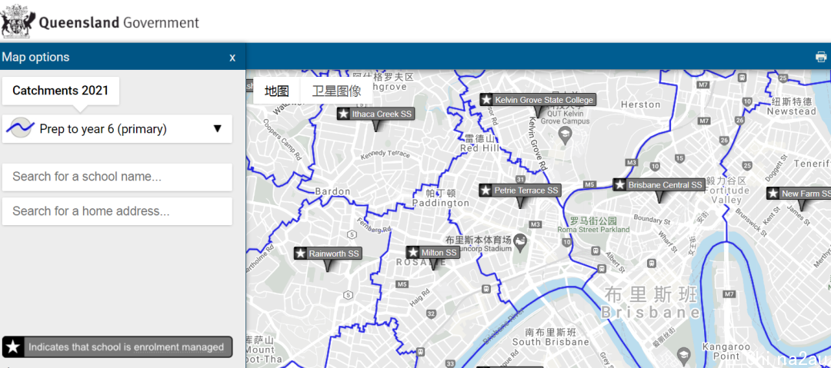
Task: Click the Fortitude Valley label
Action: 726,191
